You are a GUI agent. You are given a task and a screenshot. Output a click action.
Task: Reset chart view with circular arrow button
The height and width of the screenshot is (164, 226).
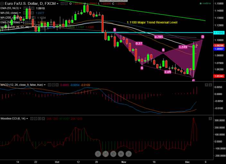click(x=113, y=154)
